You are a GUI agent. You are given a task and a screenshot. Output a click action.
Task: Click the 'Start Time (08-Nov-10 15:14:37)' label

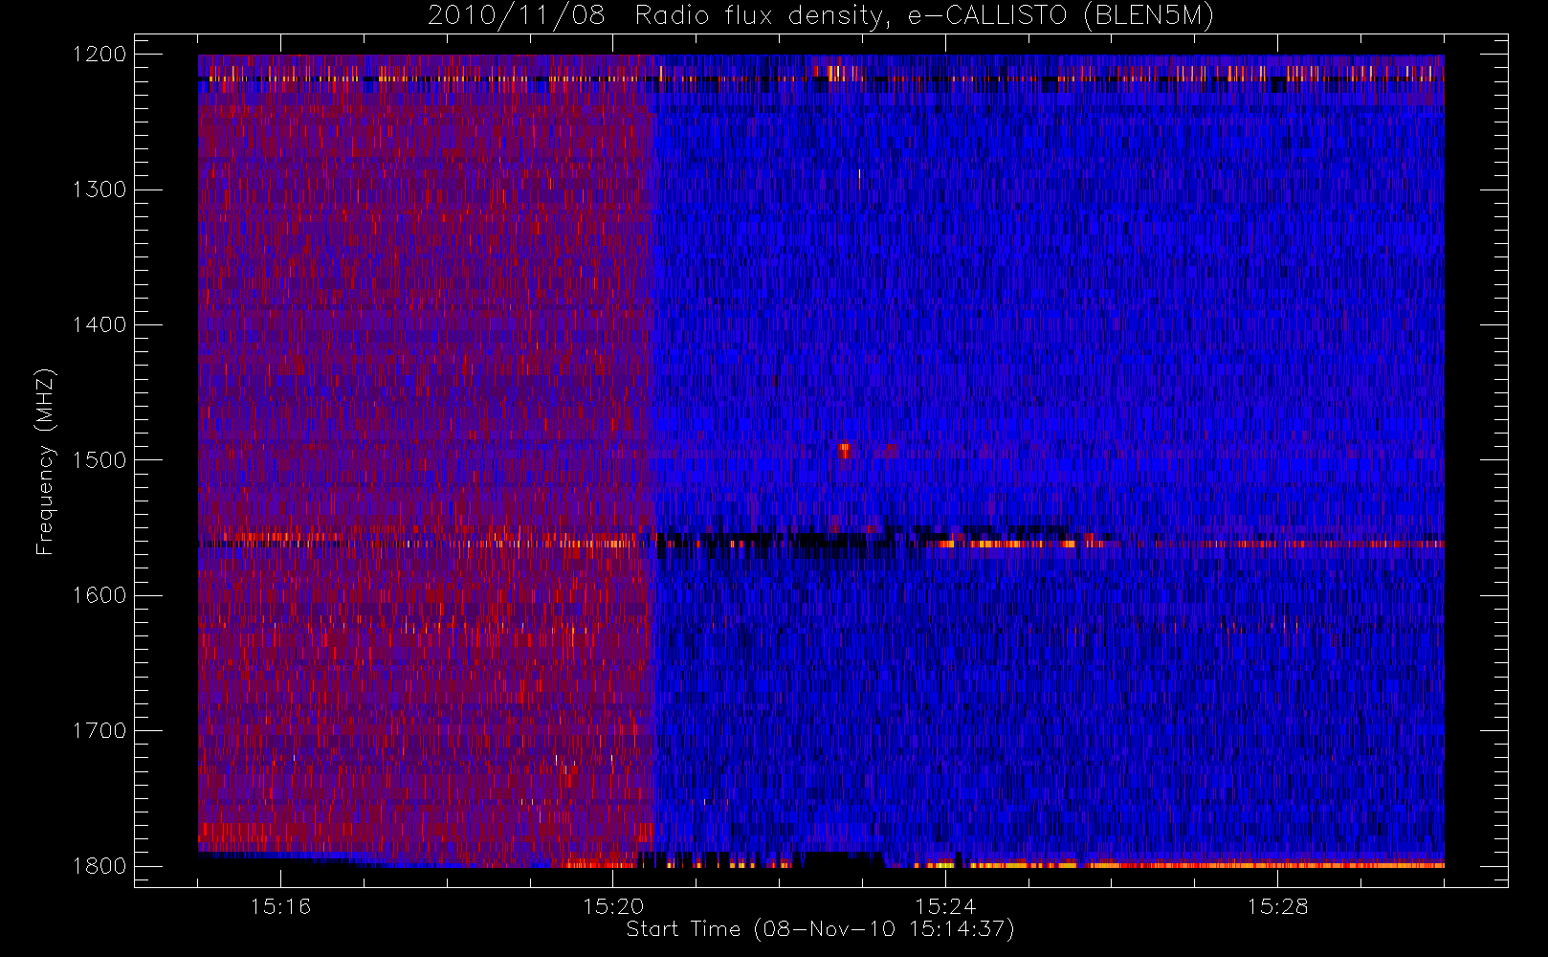coord(820,929)
